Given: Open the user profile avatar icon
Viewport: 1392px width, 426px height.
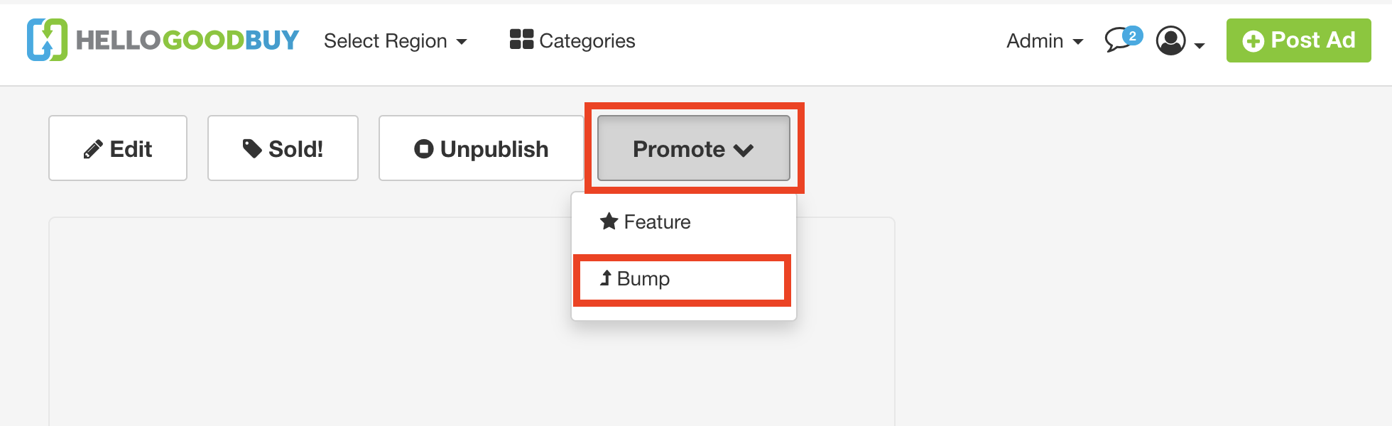Looking at the screenshot, I should 1170,41.
